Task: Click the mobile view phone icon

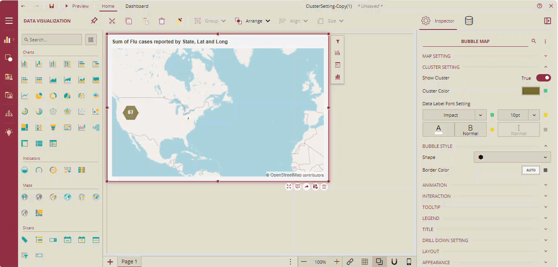Action: pyautogui.click(x=409, y=262)
